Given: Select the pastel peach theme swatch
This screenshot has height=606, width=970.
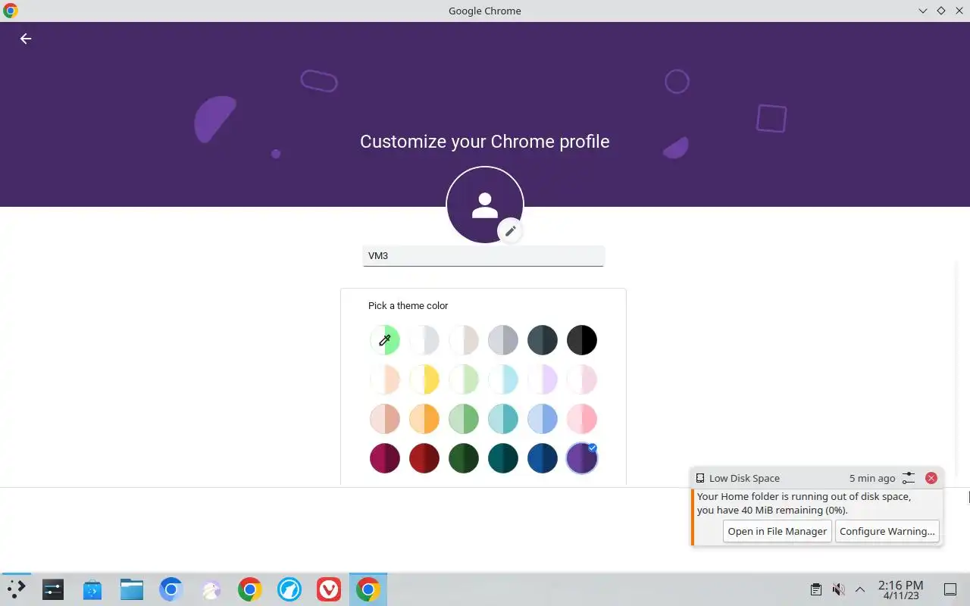Looking at the screenshot, I should pyautogui.click(x=385, y=380).
